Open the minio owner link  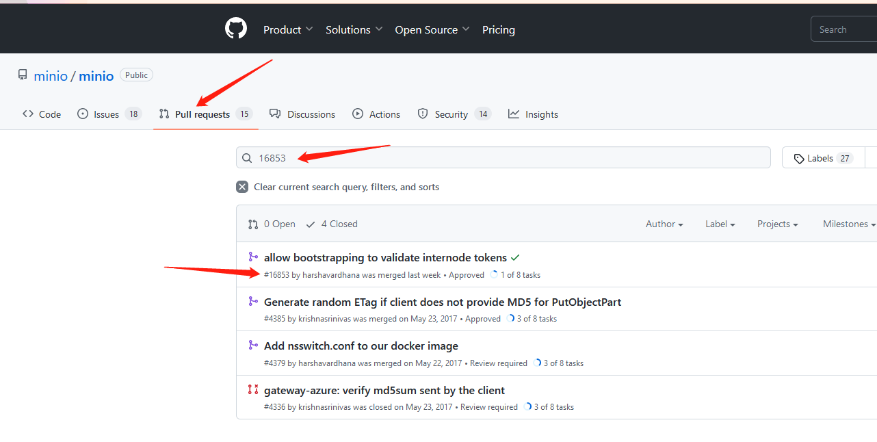click(x=51, y=76)
